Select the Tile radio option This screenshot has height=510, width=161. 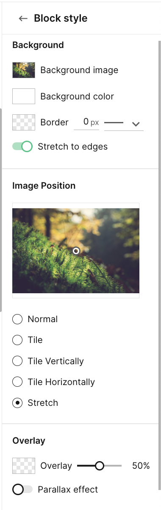[17, 340]
